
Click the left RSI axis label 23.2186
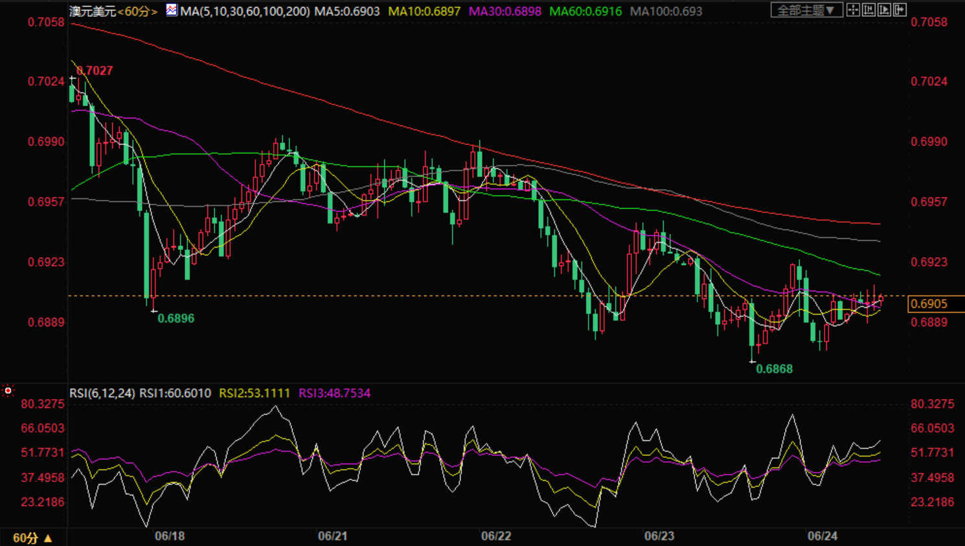click(x=43, y=502)
